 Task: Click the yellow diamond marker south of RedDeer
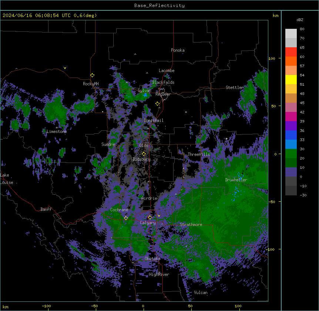[x=158, y=104]
